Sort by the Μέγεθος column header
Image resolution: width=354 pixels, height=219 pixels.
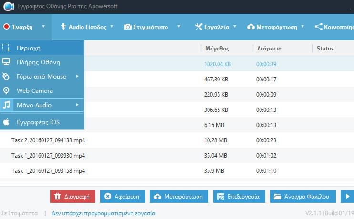click(217, 49)
